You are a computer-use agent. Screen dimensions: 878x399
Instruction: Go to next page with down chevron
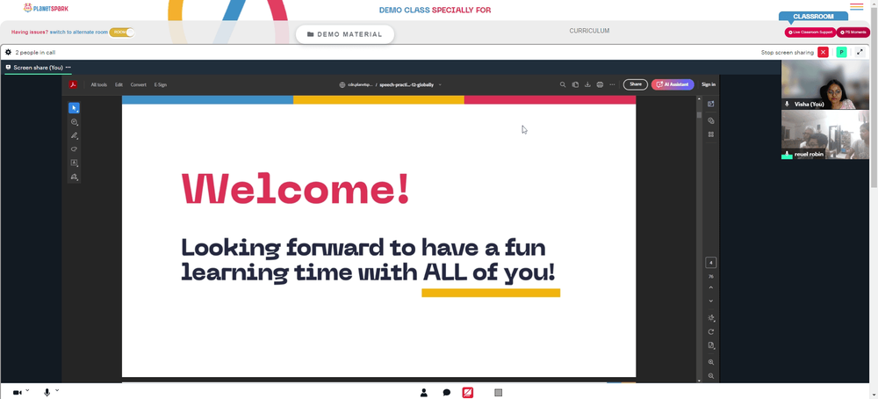[x=711, y=301]
